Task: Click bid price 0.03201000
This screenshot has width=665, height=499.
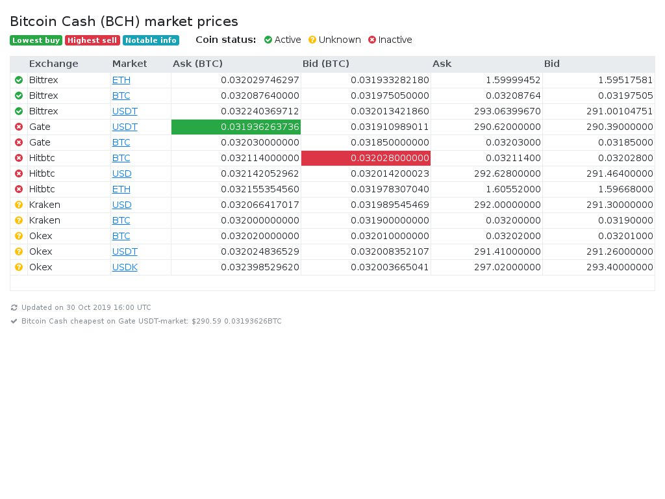Action: [625, 236]
